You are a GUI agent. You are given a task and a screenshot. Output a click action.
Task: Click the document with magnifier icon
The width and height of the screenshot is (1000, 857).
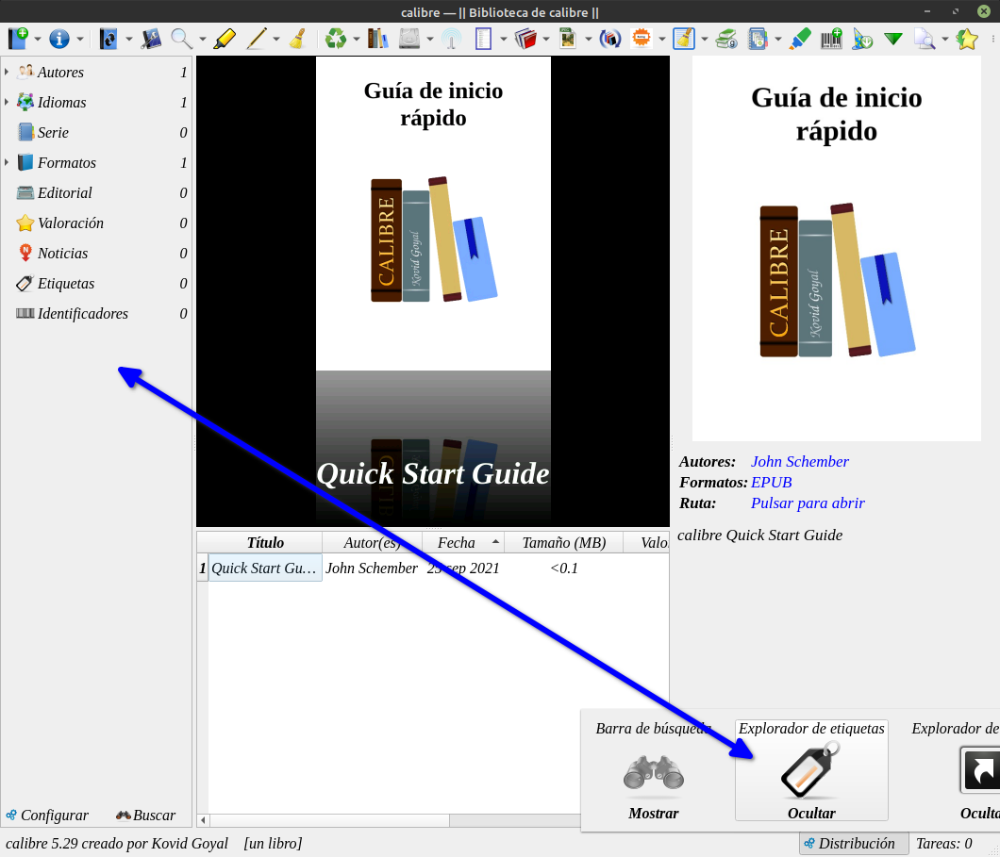click(925, 39)
